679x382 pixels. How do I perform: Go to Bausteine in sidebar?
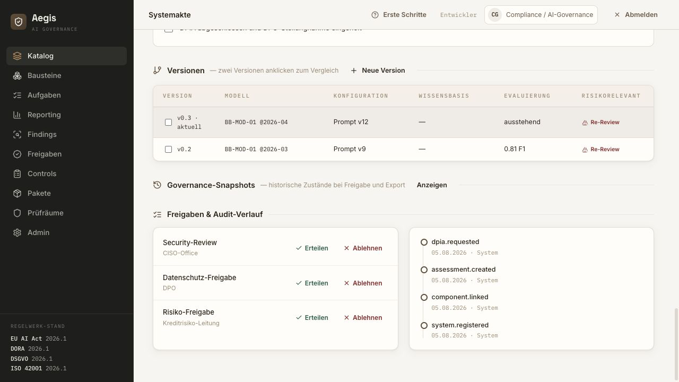point(66,75)
